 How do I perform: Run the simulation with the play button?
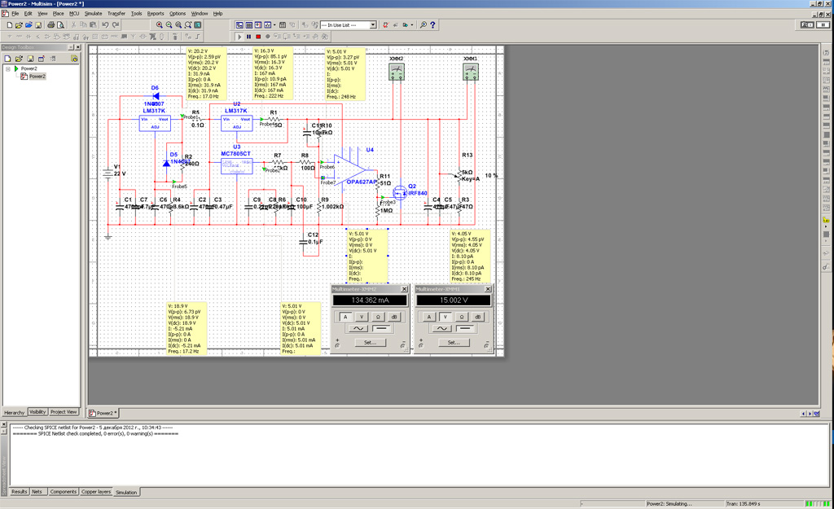[239, 37]
